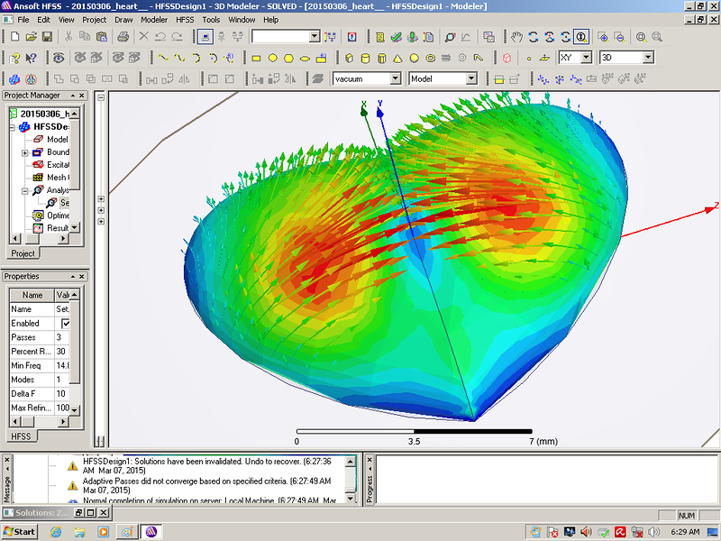Open the 3D movement mode dropdown
Viewport: 721px width, 541px height.
[x=647, y=58]
